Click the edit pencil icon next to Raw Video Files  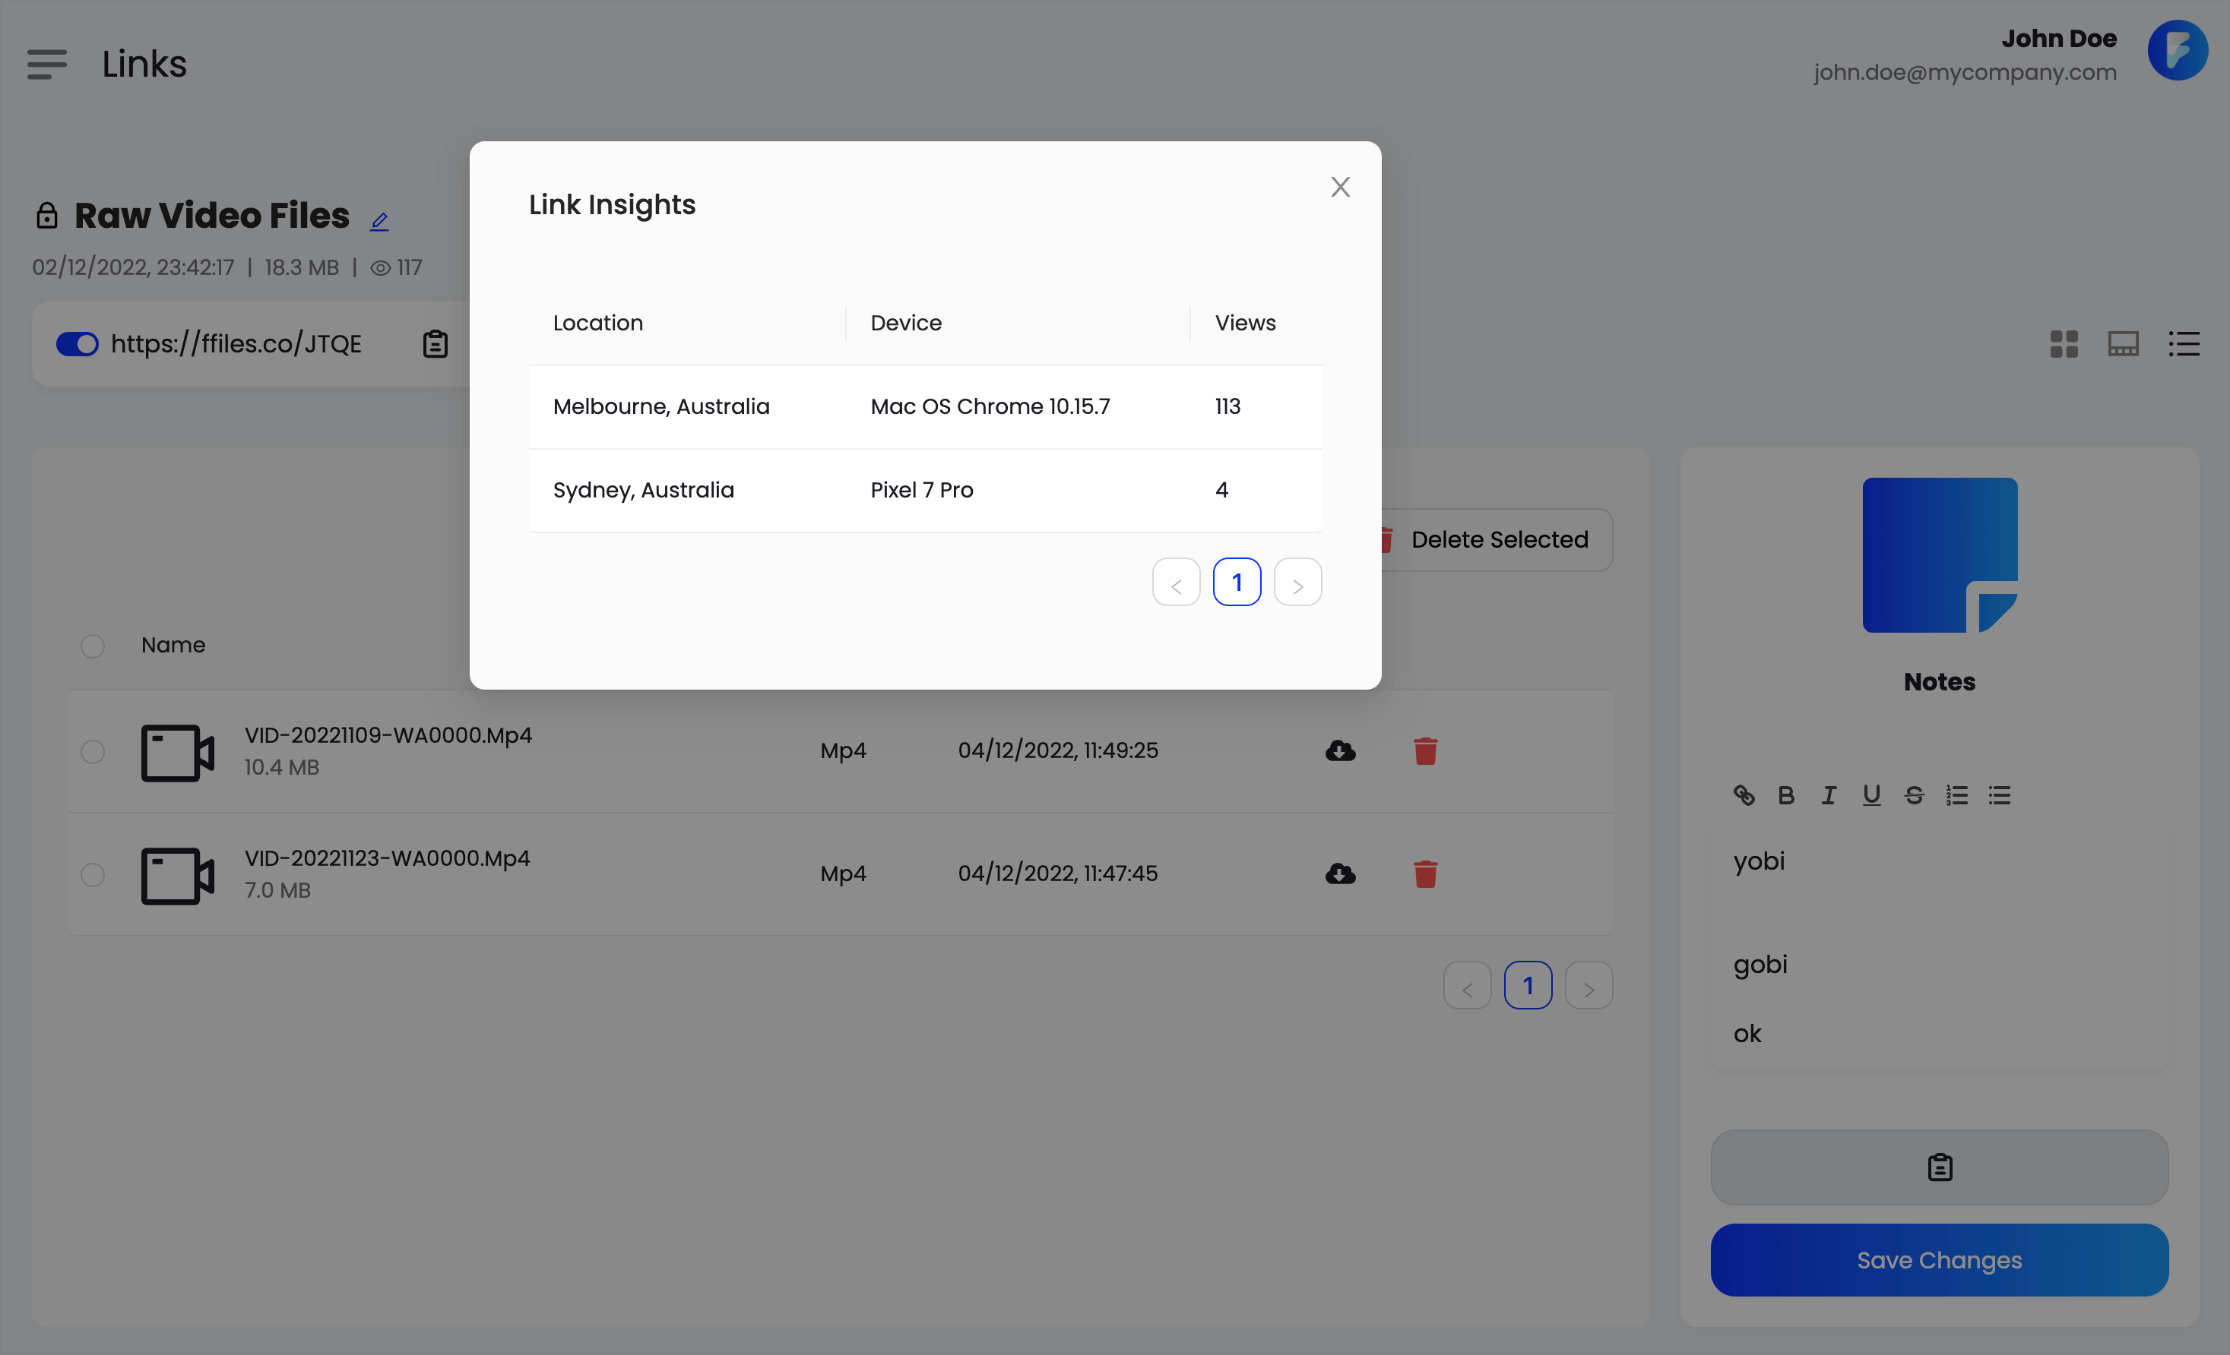tap(379, 221)
